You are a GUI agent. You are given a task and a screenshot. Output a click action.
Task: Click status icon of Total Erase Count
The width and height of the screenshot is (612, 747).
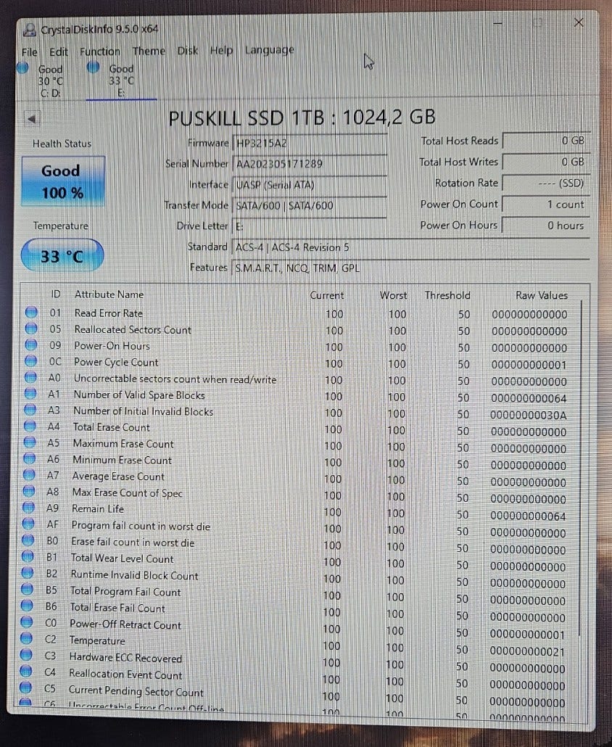[x=30, y=426]
